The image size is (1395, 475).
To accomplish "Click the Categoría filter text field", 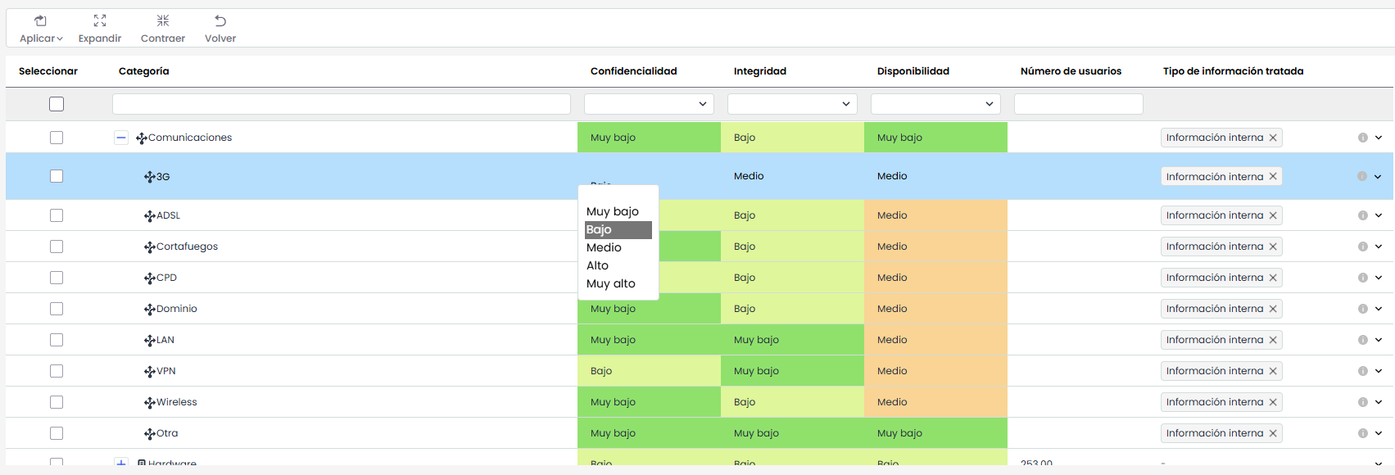I will [342, 104].
